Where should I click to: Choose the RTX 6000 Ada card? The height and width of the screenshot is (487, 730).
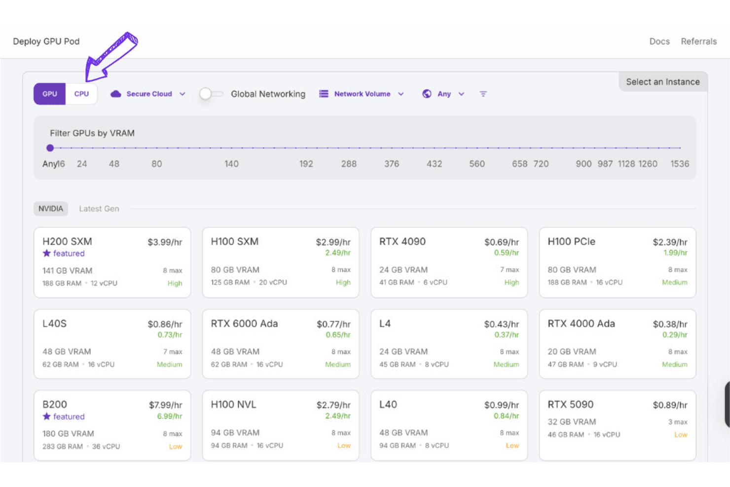(281, 344)
